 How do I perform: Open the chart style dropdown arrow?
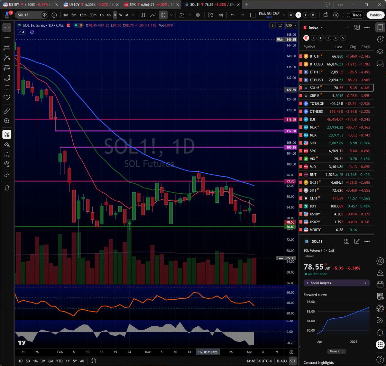pyautogui.click(x=171, y=15)
